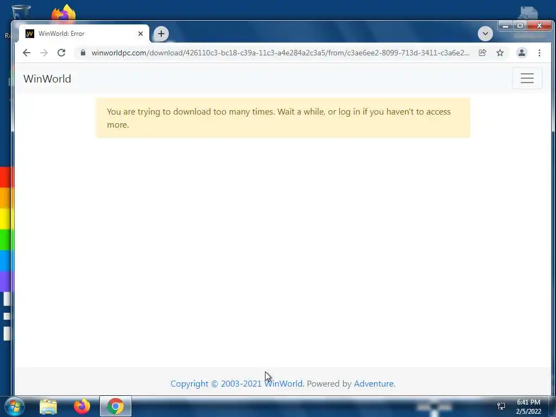Click the download limit warning message
This screenshot has height=417, width=556.
(282, 118)
